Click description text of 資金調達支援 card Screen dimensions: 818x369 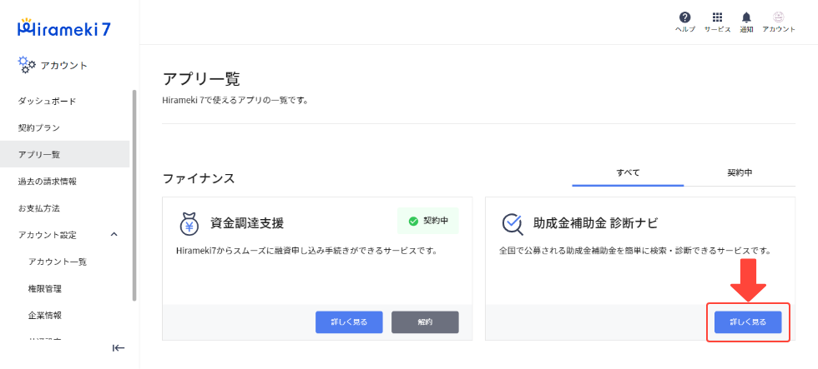point(306,251)
